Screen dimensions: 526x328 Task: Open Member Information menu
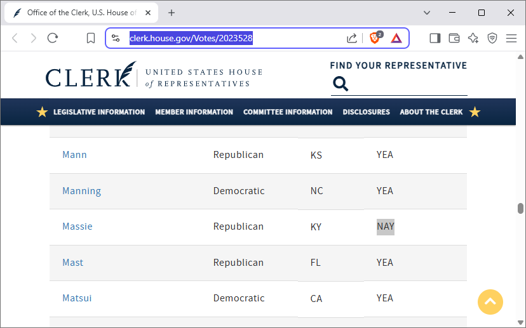tap(194, 112)
